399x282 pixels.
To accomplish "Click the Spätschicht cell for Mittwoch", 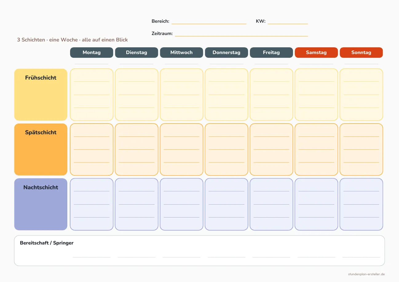I will tap(181, 149).
